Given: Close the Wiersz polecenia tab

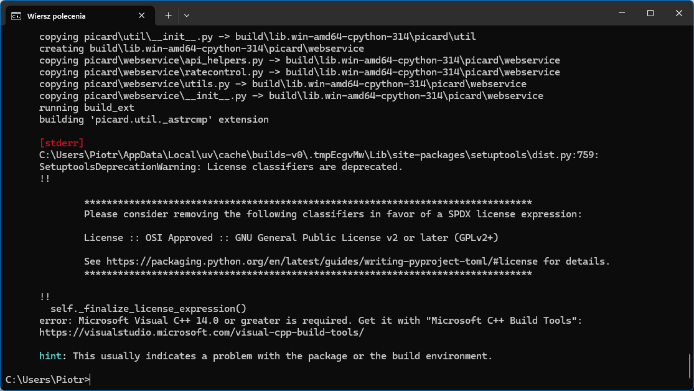Looking at the screenshot, I should (x=143, y=16).
